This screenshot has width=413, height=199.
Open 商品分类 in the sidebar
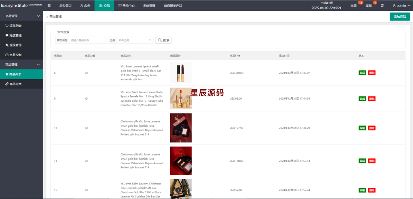click(x=22, y=84)
